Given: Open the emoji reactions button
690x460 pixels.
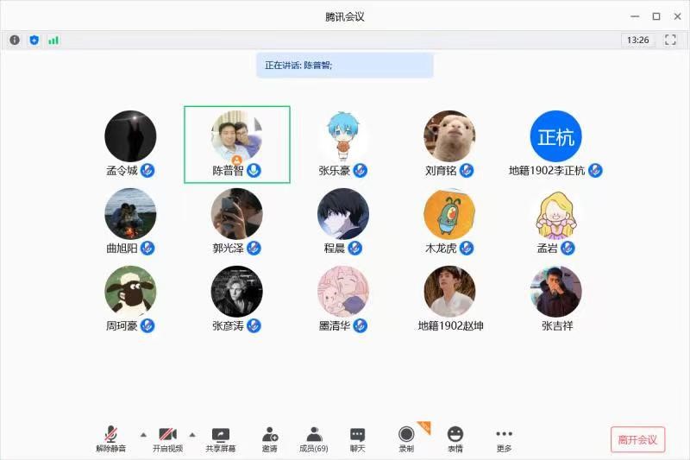Looking at the screenshot, I should point(455,438).
